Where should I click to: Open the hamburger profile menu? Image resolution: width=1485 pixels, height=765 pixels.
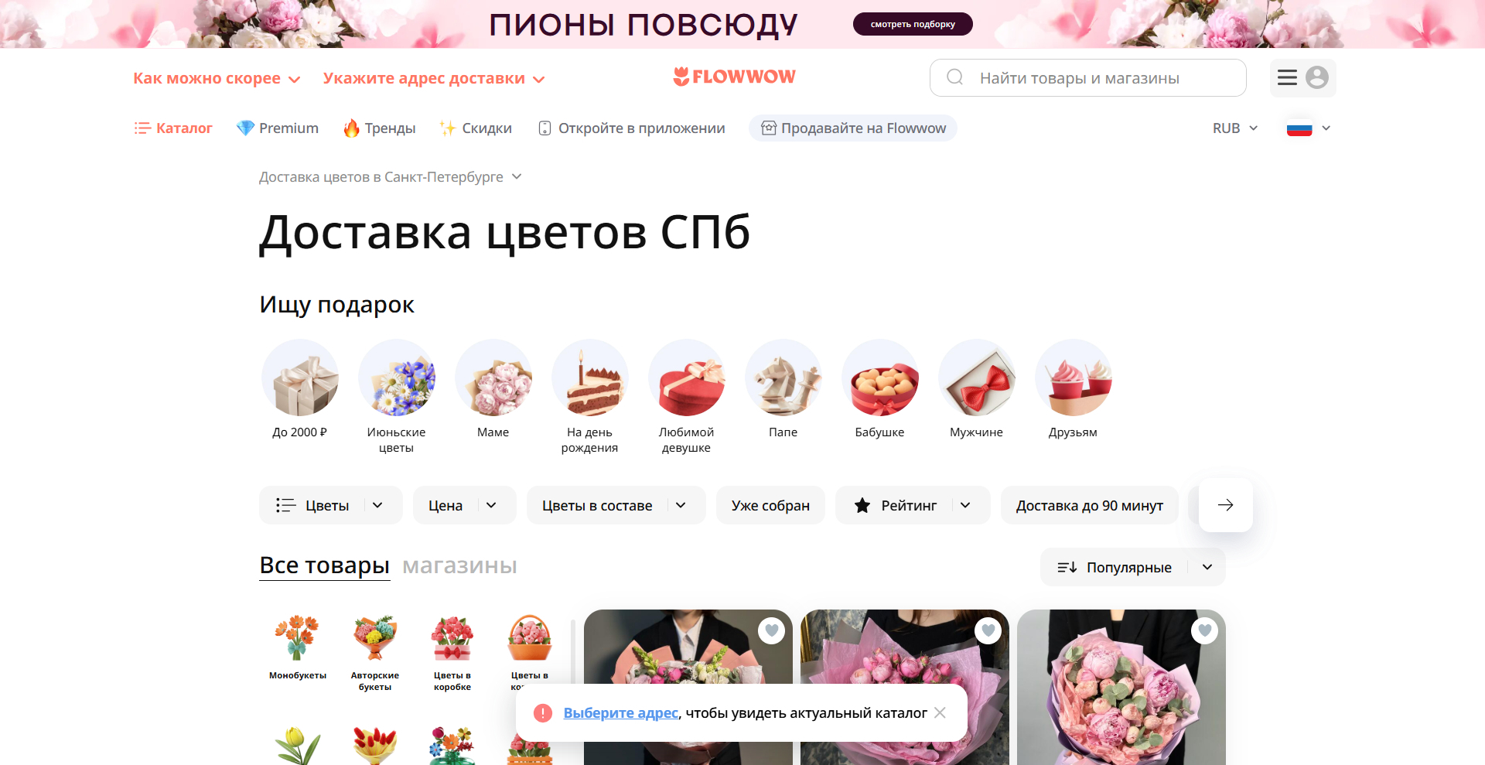(1302, 78)
